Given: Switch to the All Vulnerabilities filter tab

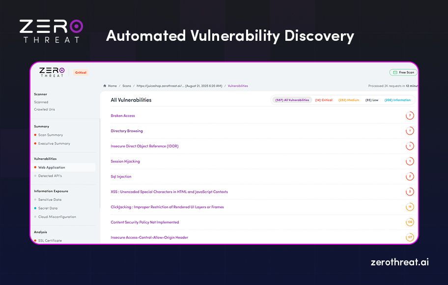Looking at the screenshot, I should (292, 100).
